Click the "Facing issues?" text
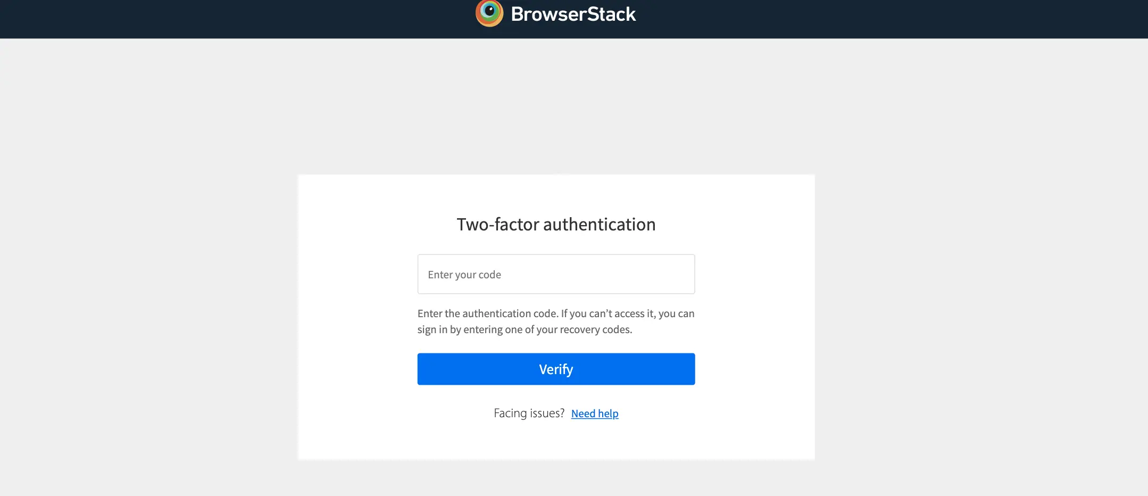The width and height of the screenshot is (1148, 496). tap(529, 414)
